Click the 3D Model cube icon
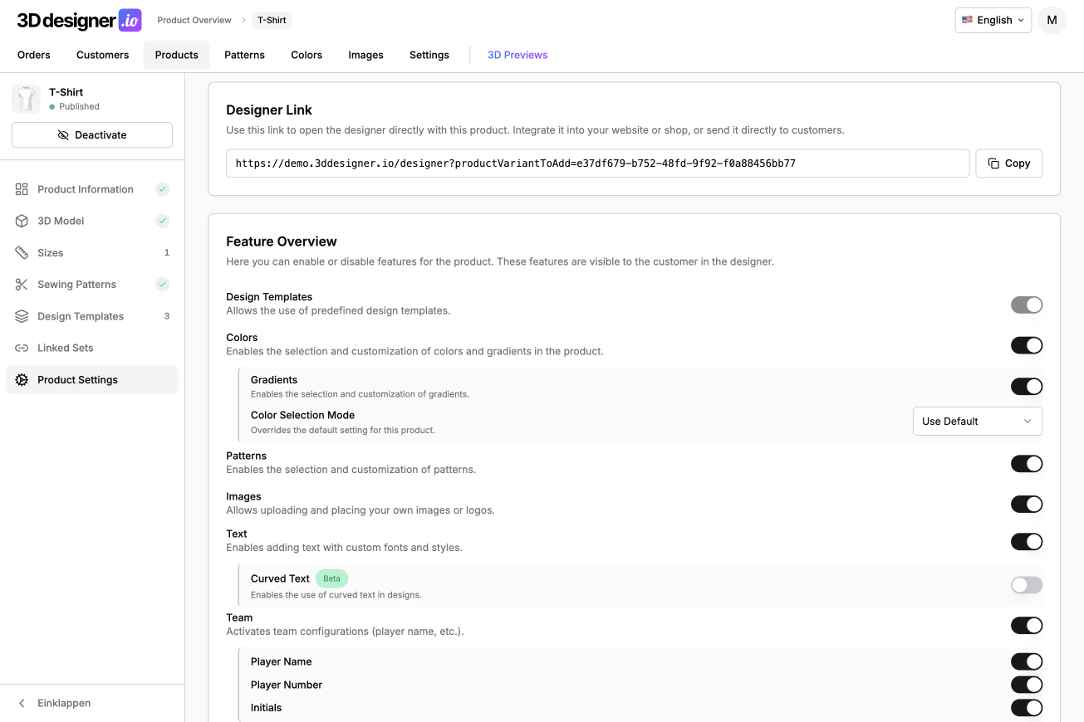The height and width of the screenshot is (722, 1084). tap(22, 221)
